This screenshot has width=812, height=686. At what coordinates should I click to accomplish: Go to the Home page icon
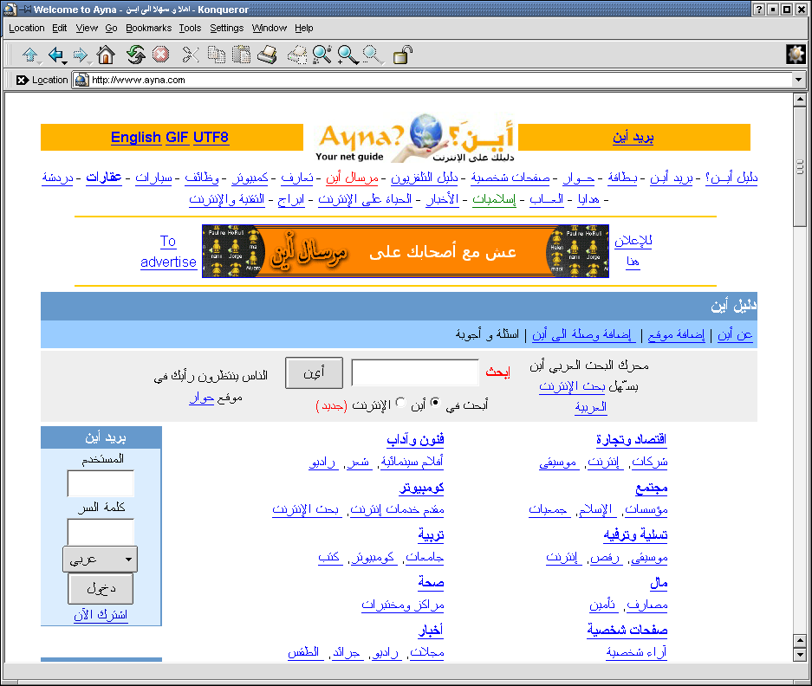(x=106, y=55)
